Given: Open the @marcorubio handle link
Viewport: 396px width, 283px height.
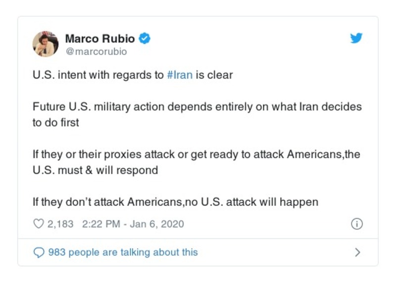Looking at the screenshot, I should pos(96,51).
